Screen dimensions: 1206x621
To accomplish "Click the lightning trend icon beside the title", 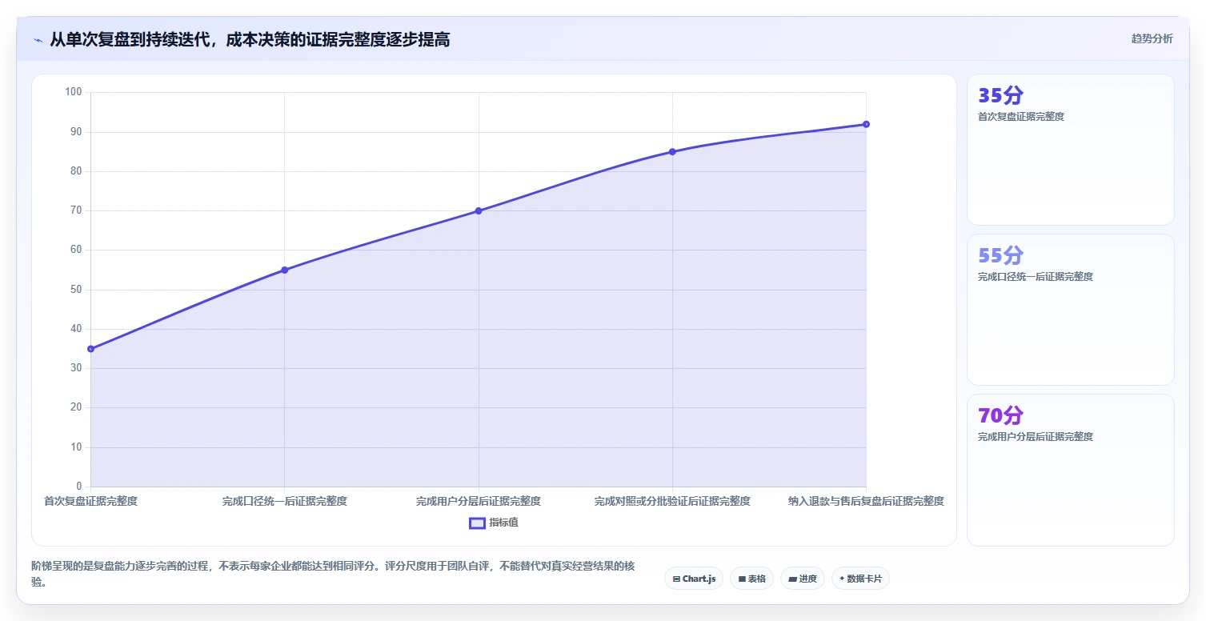I will pyautogui.click(x=38, y=39).
